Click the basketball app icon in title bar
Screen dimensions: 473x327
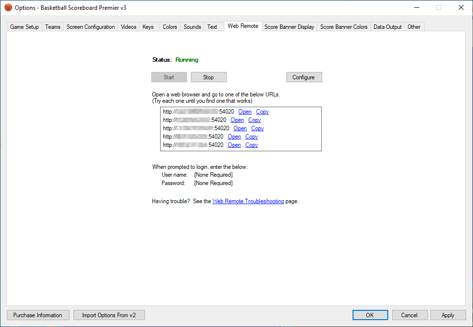[8, 7]
